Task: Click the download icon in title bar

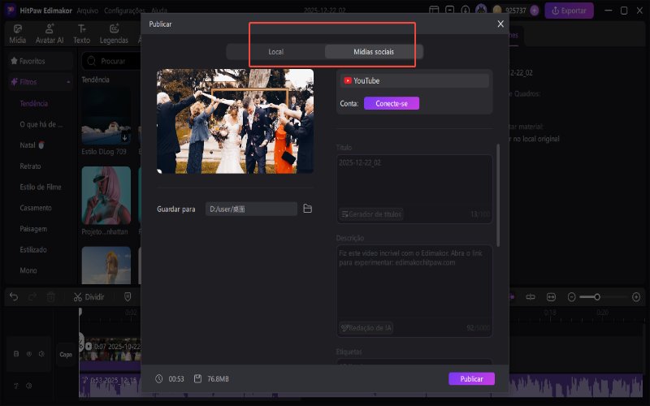Action: (465, 11)
